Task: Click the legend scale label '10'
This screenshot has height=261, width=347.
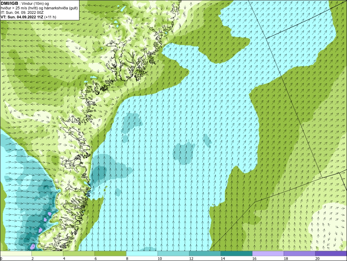Action: pos(160,259)
